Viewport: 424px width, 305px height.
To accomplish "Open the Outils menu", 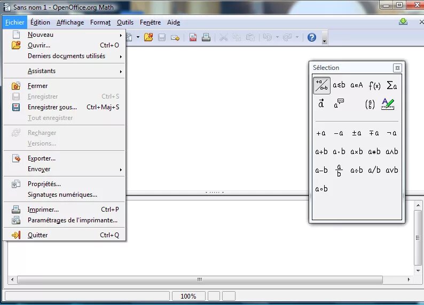I will coord(125,22).
